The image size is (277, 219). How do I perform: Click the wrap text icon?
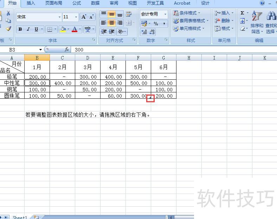[129, 14]
